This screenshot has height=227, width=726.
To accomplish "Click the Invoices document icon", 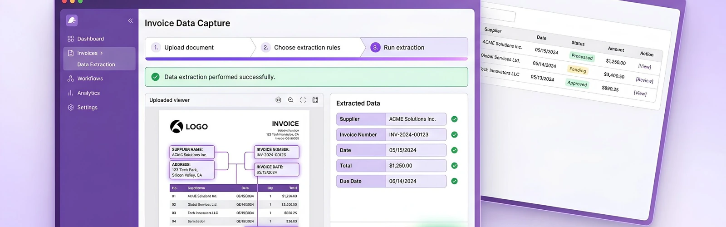I will pyautogui.click(x=71, y=53).
